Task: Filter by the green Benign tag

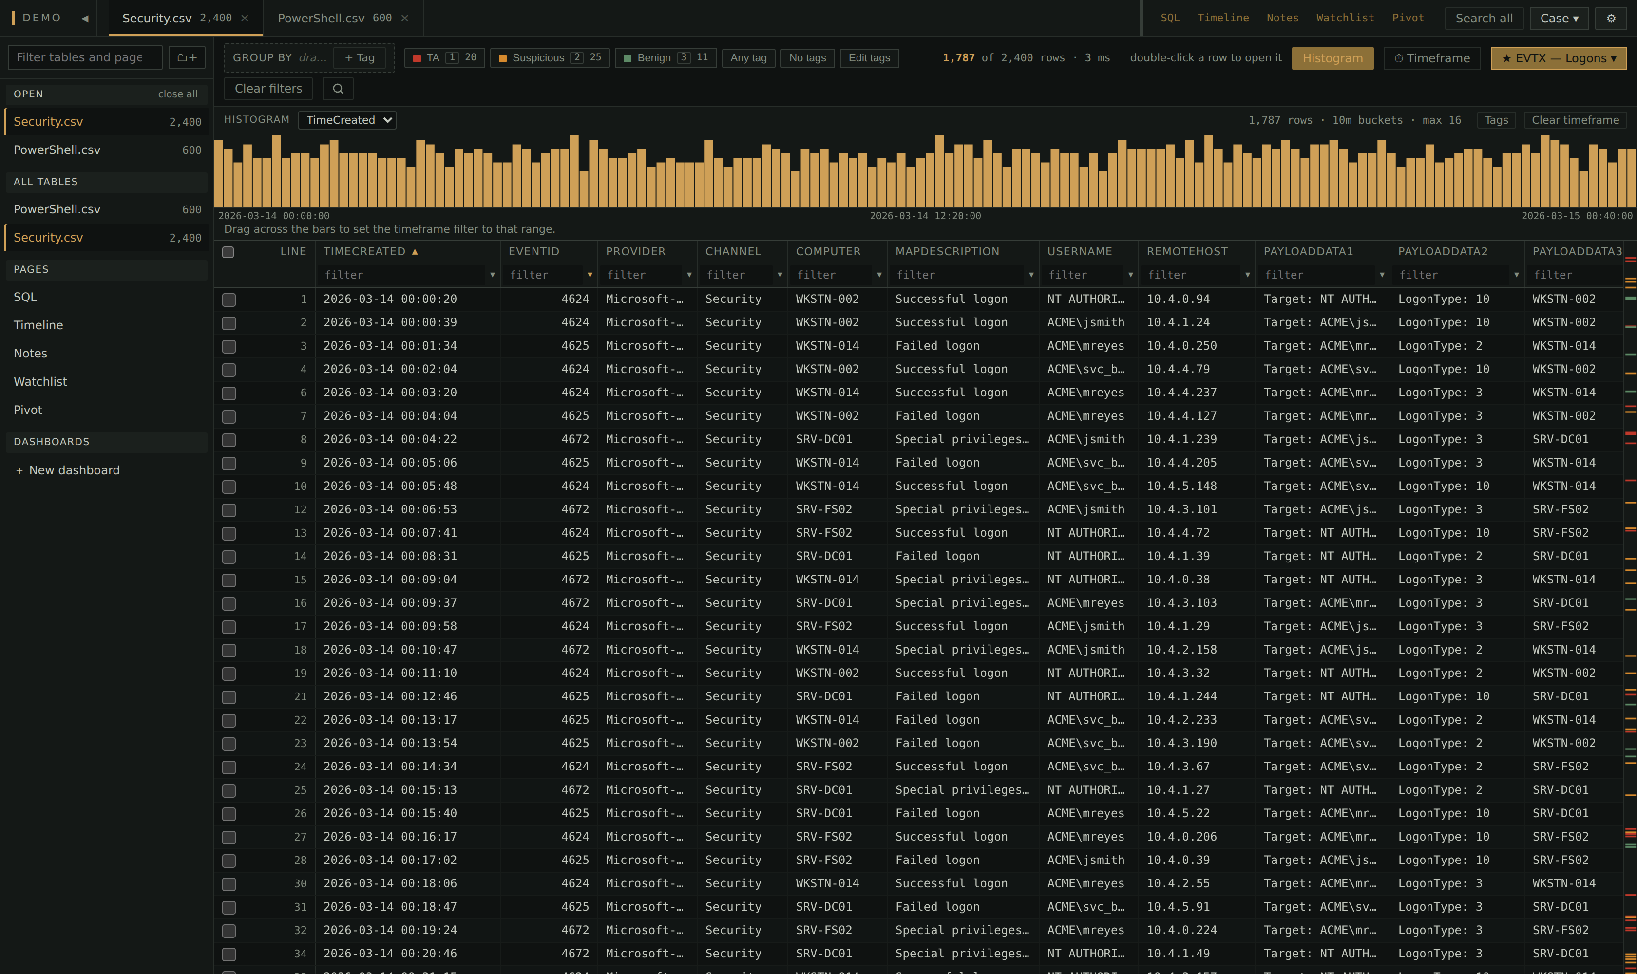Action: 665,58
